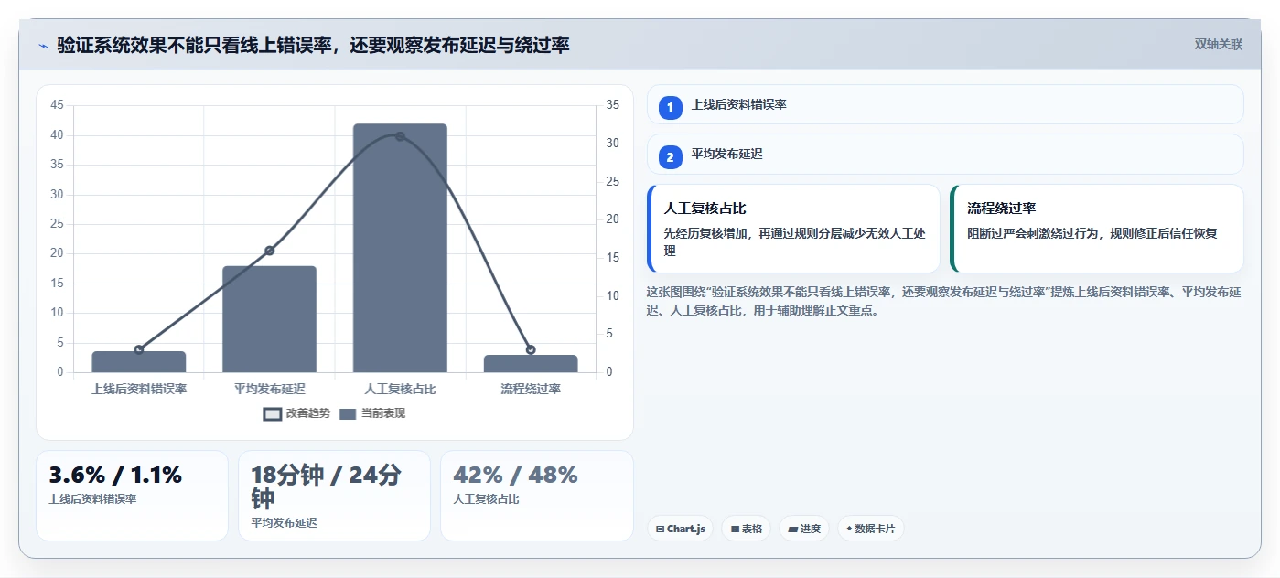
Task: Click the trend line point above 人工复核占比
Action: [x=400, y=136]
